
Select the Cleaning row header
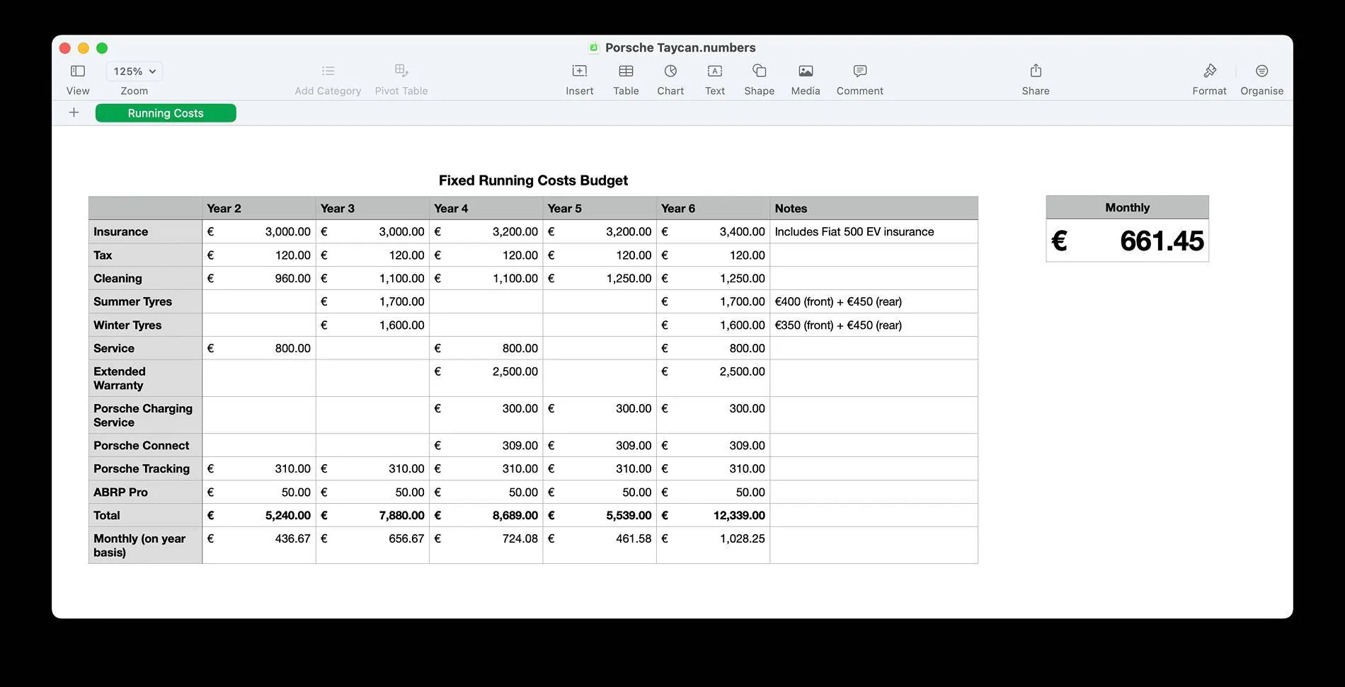(145, 278)
